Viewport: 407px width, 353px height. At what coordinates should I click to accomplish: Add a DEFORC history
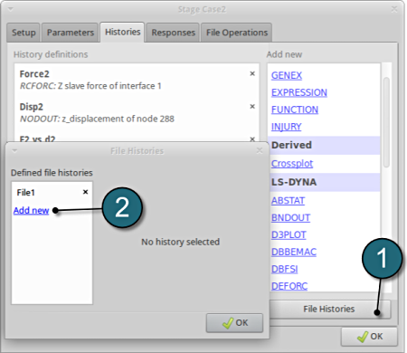pyautogui.click(x=289, y=286)
